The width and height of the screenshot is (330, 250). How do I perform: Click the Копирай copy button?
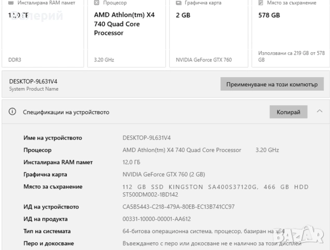288,112
